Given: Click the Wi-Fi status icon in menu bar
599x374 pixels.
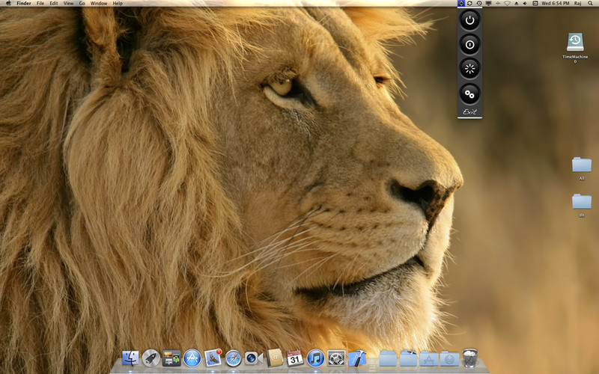Looking at the screenshot, I should pos(507,4).
